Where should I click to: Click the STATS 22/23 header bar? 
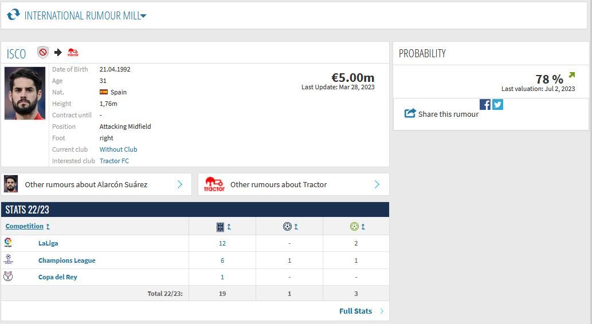195,210
